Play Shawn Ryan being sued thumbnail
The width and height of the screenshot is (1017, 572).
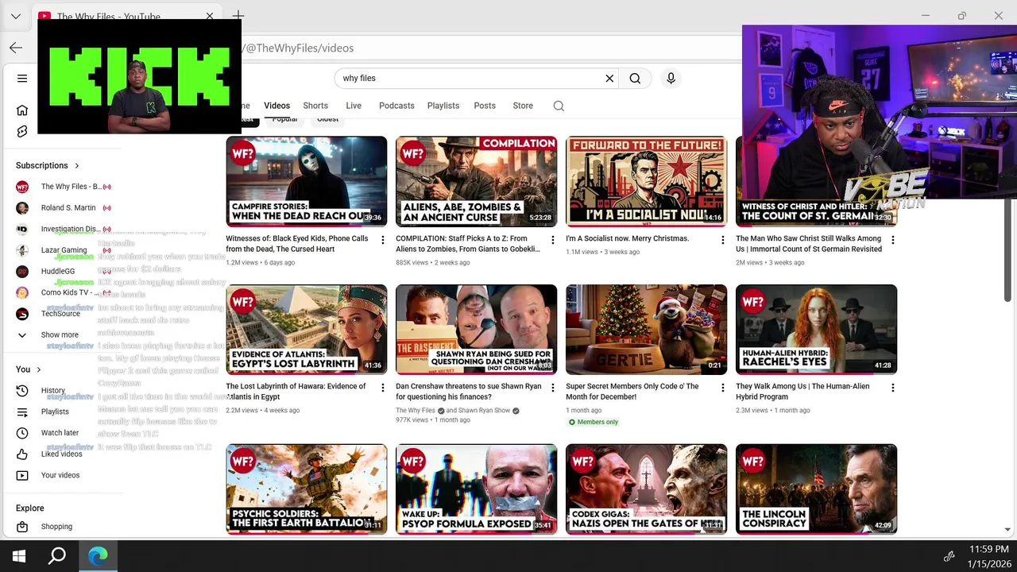477,330
